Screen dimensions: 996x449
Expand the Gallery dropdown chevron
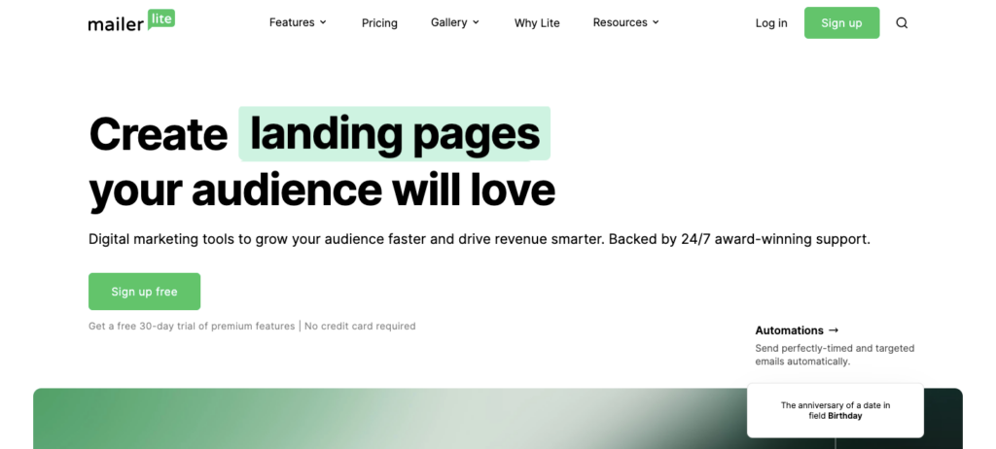pos(476,22)
